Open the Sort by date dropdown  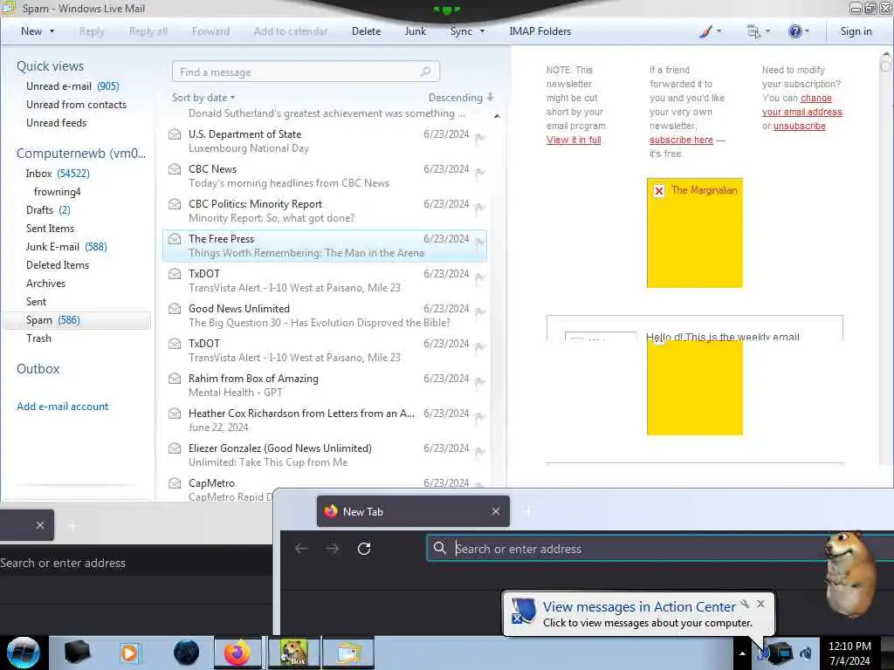tap(203, 98)
